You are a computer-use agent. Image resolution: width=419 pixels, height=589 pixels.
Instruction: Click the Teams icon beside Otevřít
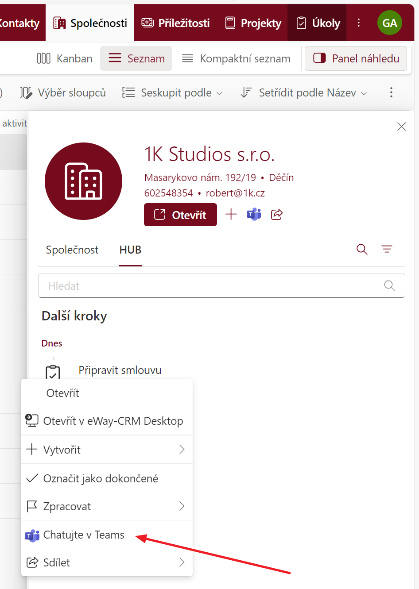(x=254, y=215)
